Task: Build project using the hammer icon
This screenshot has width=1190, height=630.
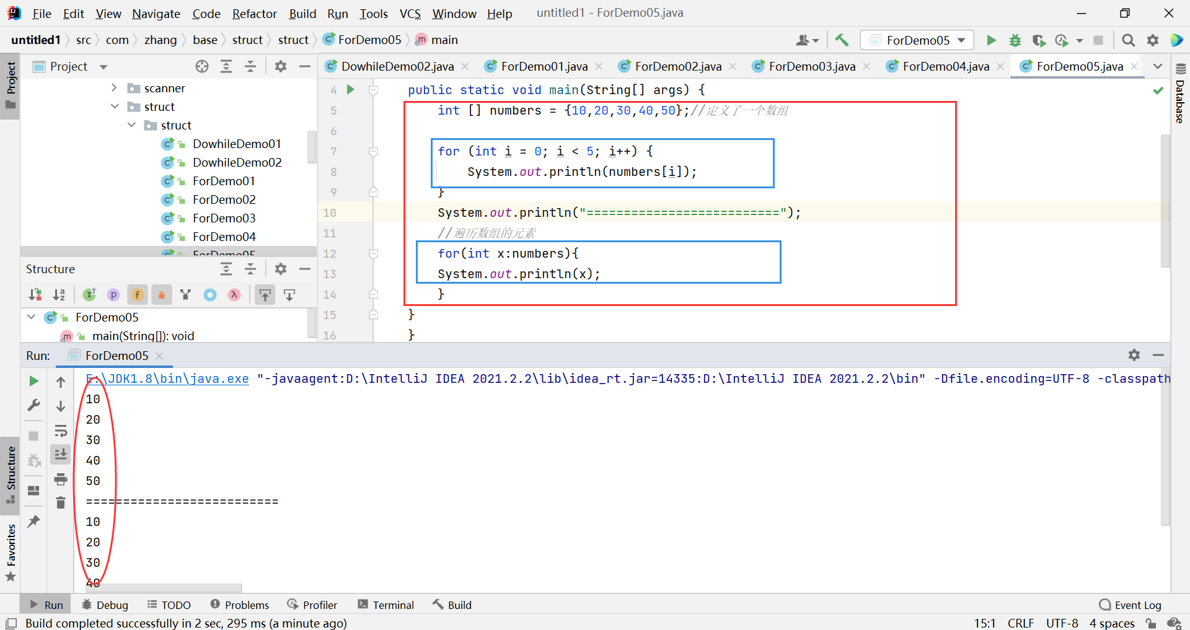Action: (x=842, y=40)
